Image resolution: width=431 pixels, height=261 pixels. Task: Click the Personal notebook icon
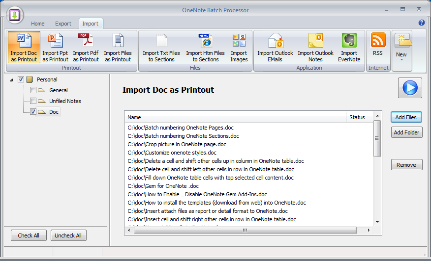(x=30, y=79)
